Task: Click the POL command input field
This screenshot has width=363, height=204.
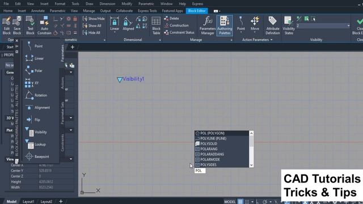Action: point(200,171)
